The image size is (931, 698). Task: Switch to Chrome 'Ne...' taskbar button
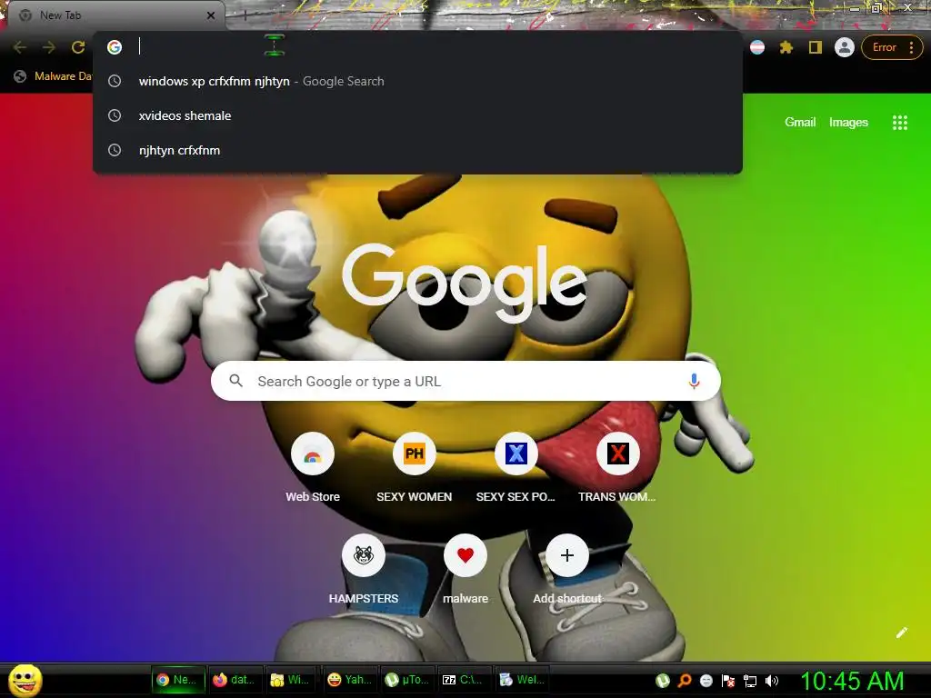click(x=178, y=680)
